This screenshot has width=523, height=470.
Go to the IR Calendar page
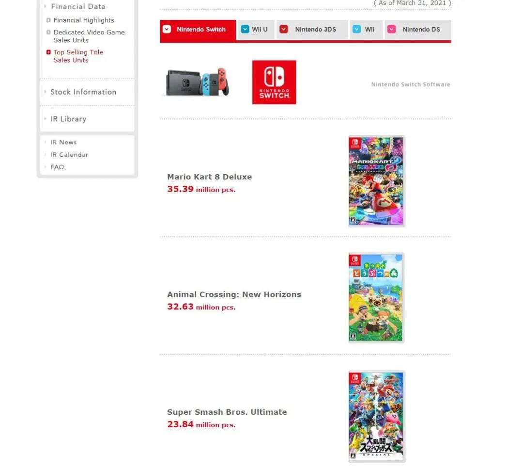tap(69, 155)
